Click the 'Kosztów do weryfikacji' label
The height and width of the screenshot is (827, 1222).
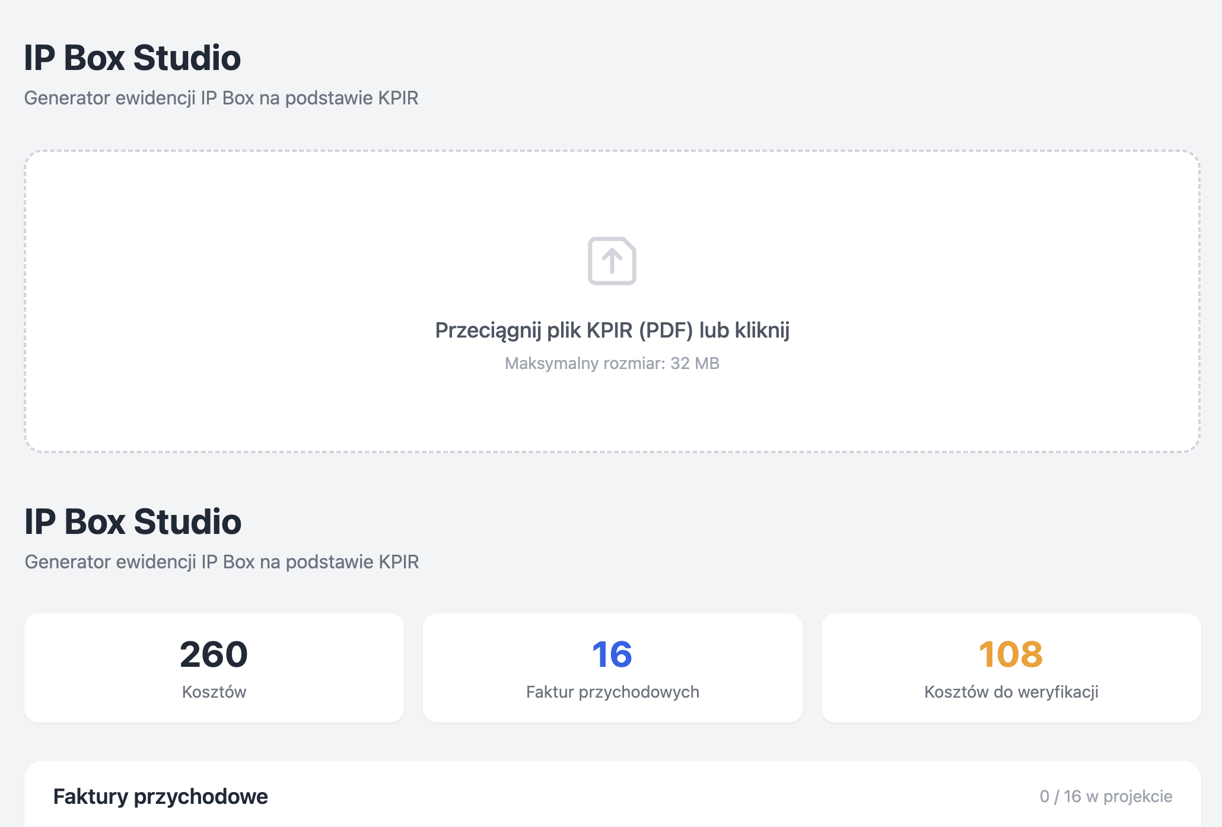pyautogui.click(x=1011, y=691)
